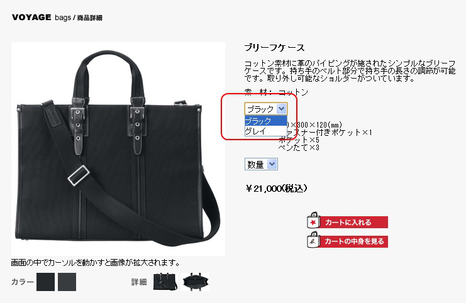Pick the black カラー swatch
This screenshot has width=466, height=303.
[x=45, y=282]
